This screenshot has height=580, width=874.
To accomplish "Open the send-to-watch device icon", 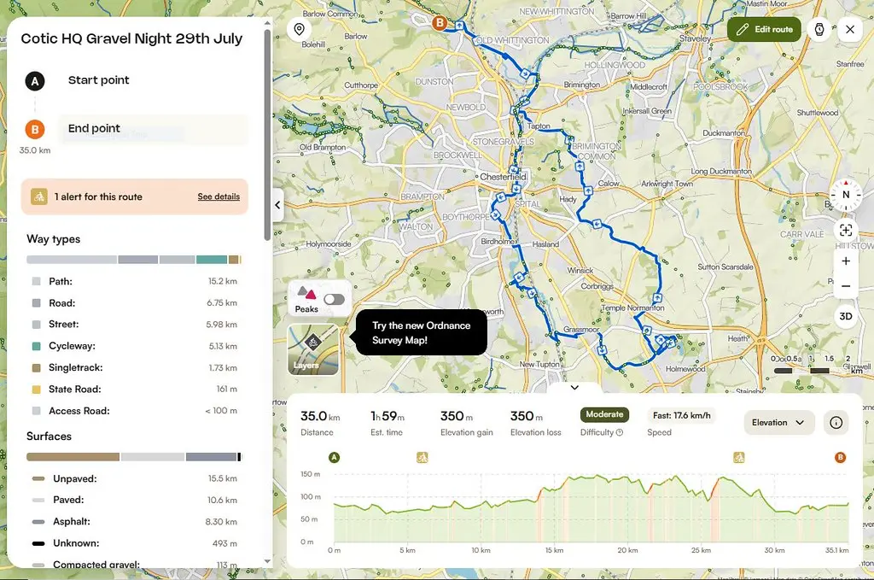I will coord(819,29).
